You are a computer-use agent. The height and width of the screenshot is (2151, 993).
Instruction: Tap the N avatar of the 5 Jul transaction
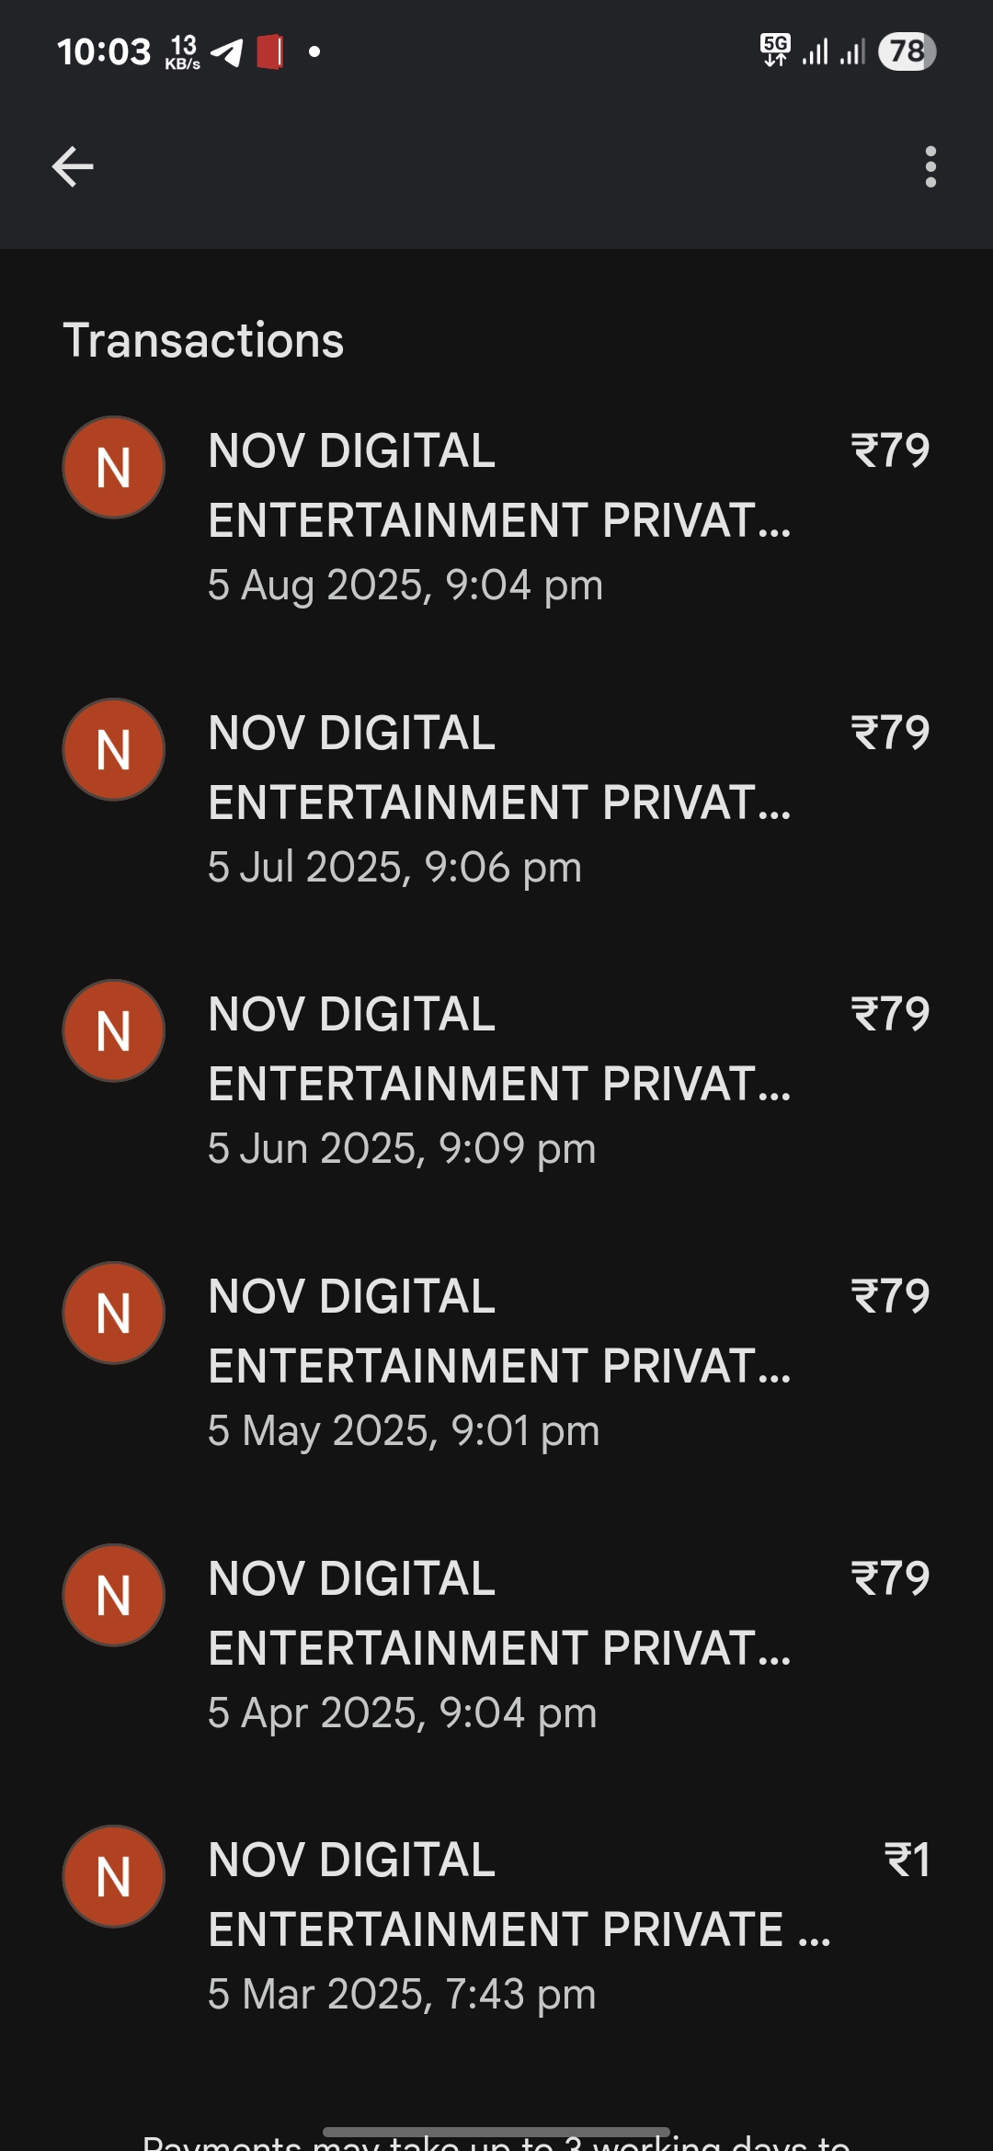click(113, 750)
